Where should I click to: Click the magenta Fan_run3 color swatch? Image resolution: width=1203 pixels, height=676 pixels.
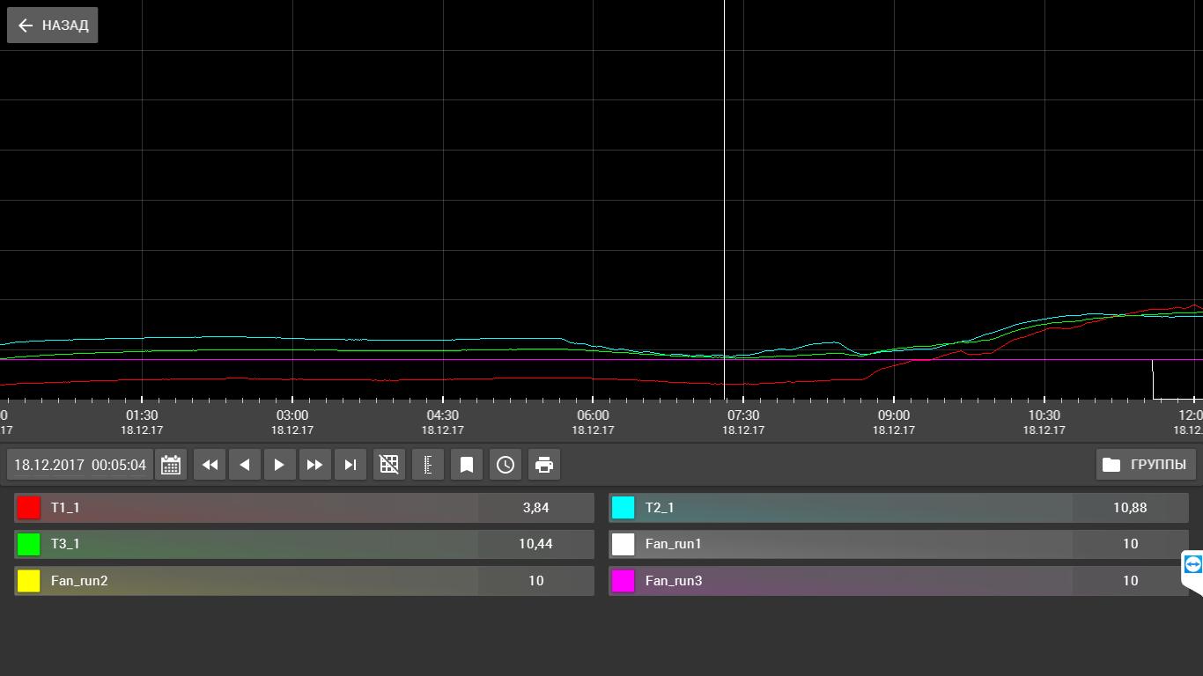pos(624,581)
